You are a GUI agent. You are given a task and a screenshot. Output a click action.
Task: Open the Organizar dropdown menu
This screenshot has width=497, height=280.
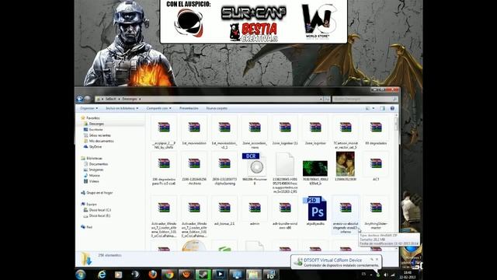89,108
